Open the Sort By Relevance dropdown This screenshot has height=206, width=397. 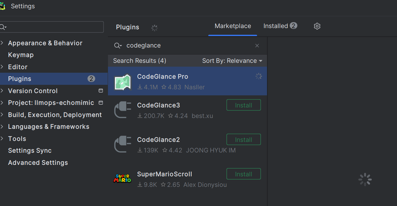pyautogui.click(x=232, y=61)
